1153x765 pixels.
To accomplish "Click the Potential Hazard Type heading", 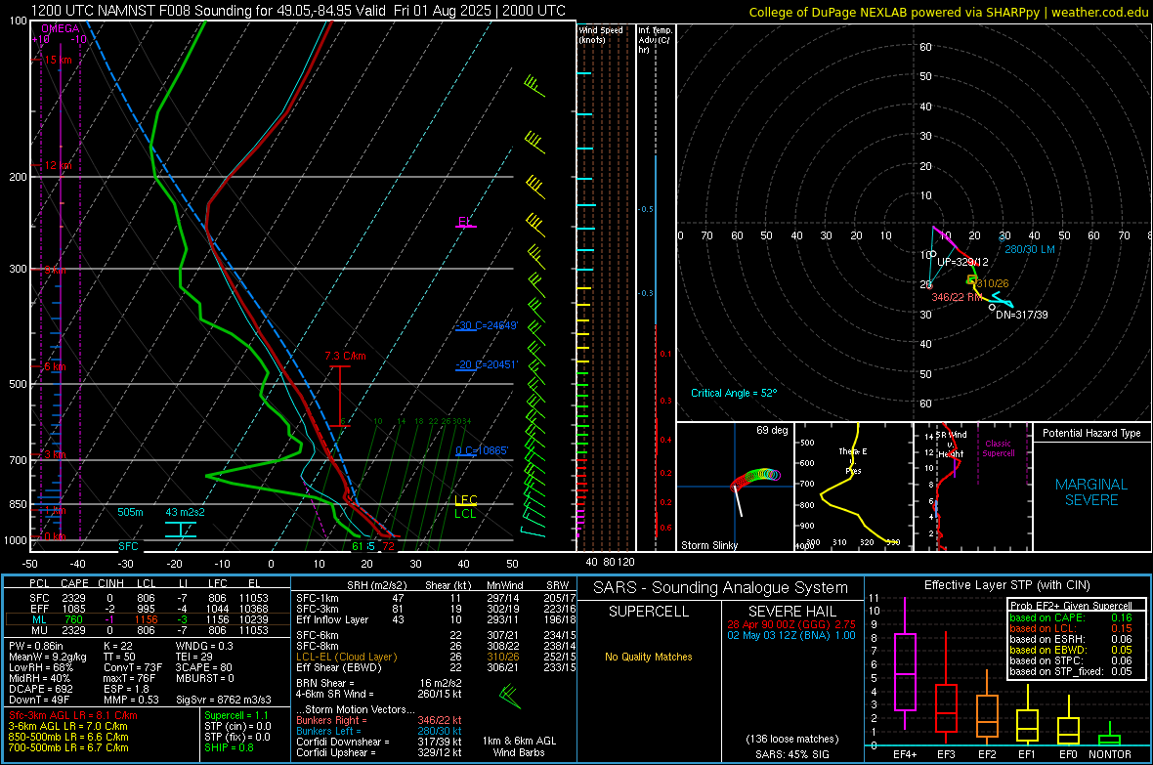I will (1091, 433).
